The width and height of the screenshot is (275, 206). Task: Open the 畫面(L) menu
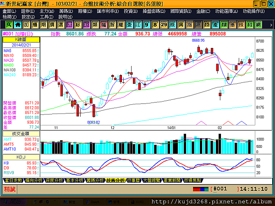[x=9, y=11]
